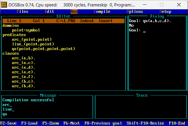The width and height of the screenshot is (188, 126).
Task: Click F2-Save in the bottom bar
Action: tap(8, 123)
